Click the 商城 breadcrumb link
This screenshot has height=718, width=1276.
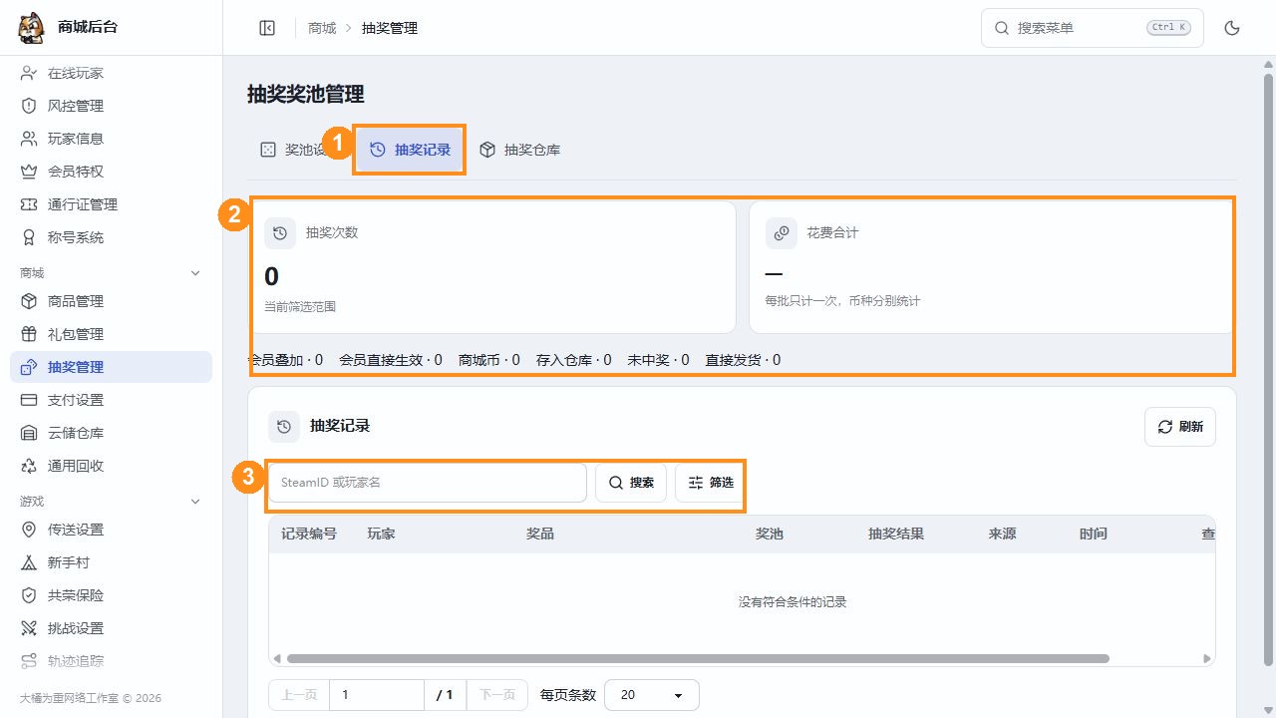(x=322, y=28)
